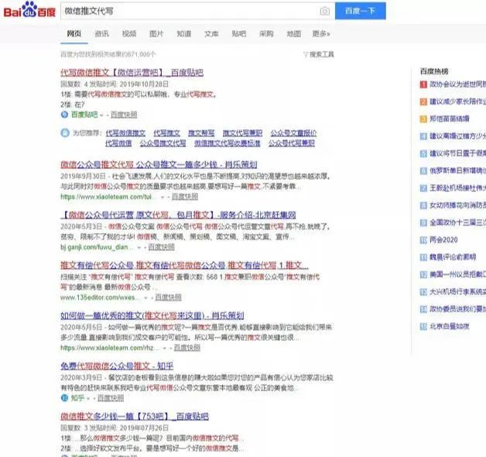Click hot list rank 3 badge
This screenshot has width=486, height=457.
pyautogui.click(x=423, y=119)
